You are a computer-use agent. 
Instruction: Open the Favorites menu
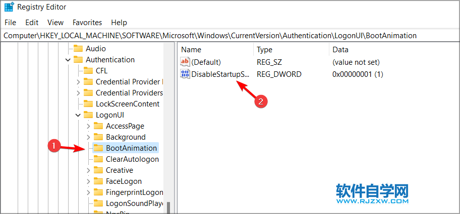coord(87,23)
